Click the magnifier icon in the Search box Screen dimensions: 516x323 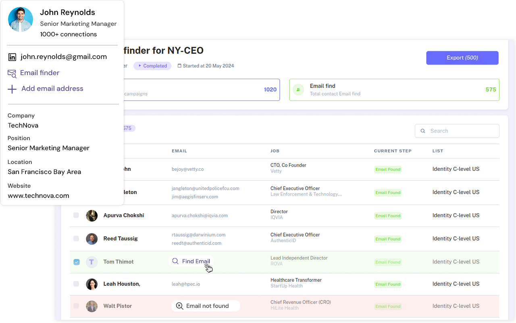423,131
